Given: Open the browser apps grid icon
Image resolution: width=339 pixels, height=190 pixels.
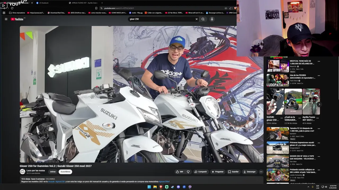Looking at the screenshot, I should coord(4,13).
